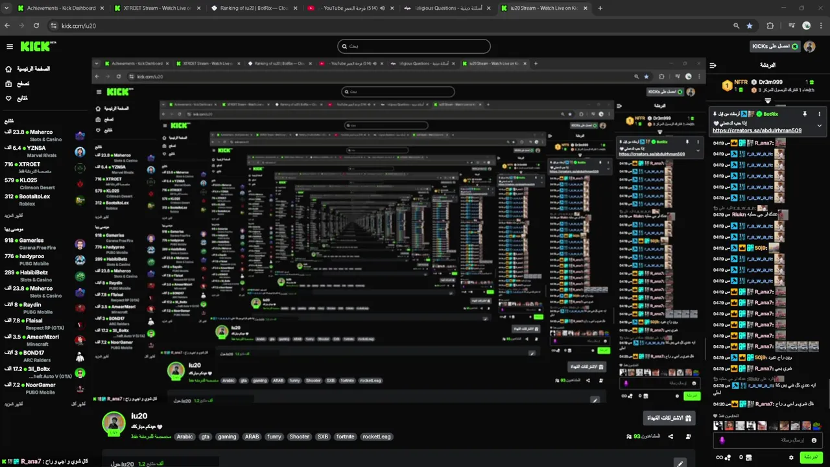Click the pencil edit icon below the stream
The width and height of the screenshot is (830, 467).
coord(680,464)
